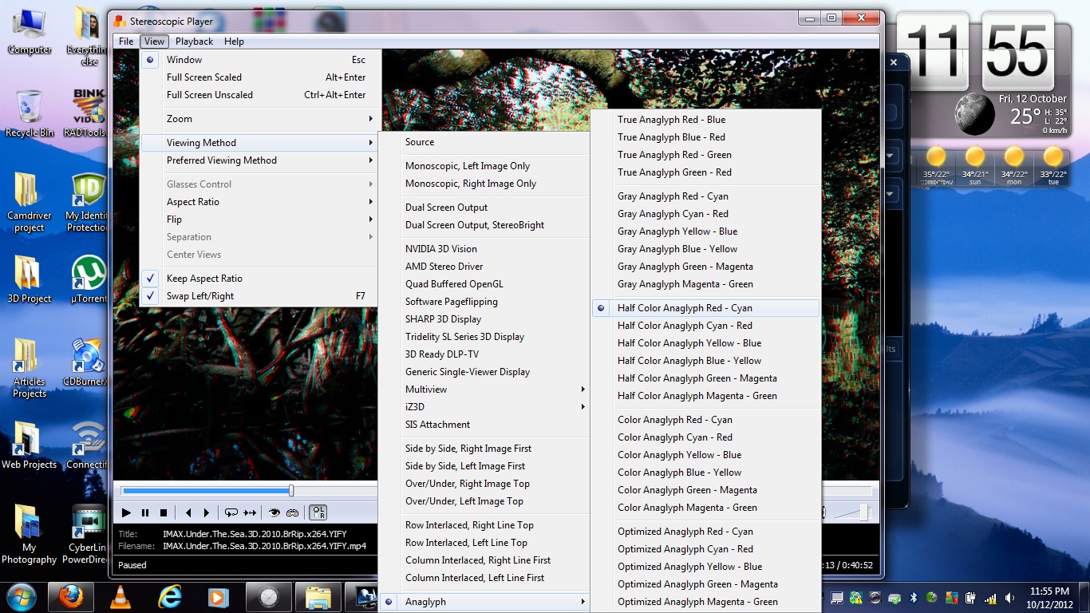Open Windows Media Player taskbar icon
Image resolution: width=1090 pixels, height=613 pixels.
point(218,597)
